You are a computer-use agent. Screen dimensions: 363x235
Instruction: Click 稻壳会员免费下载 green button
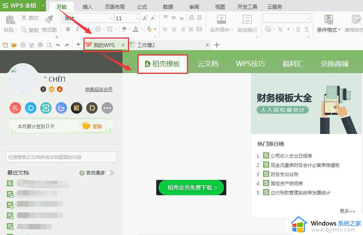191,188
